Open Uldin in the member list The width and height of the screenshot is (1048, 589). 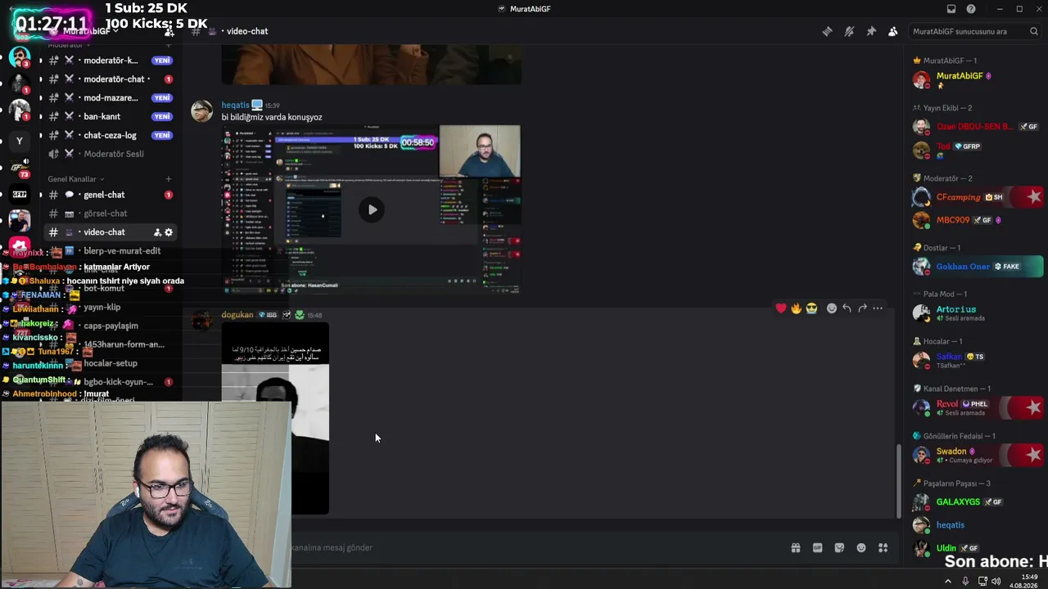tap(974, 548)
